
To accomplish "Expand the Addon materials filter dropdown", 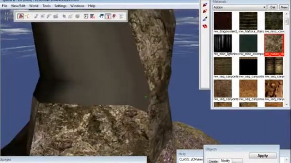I will [x=264, y=7].
